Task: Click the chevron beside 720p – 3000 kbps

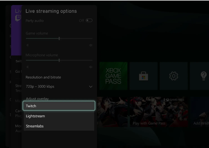Action: 91,87
